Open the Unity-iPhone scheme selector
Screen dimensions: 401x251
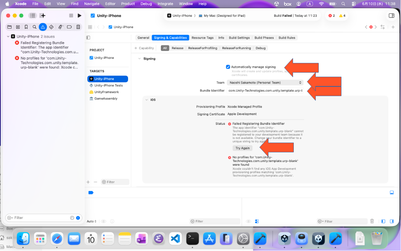tap(179, 16)
